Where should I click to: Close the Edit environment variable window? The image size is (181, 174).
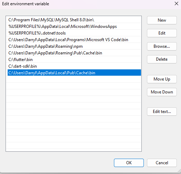click(x=176, y=3)
